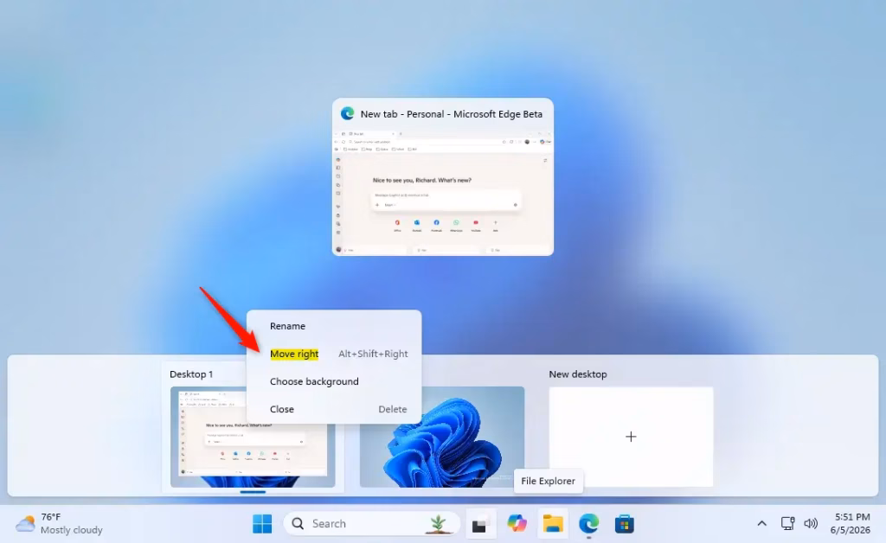Choose Rename in the desktop context menu
This screenshot has height=543, width=886.
[x=334, y=326]
